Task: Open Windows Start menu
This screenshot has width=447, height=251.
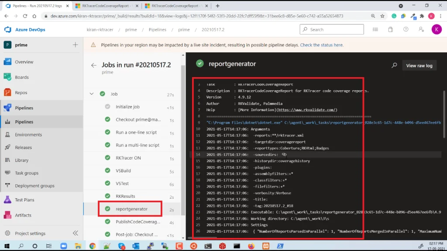Action: pyautogui.click(x=7, y=246)
